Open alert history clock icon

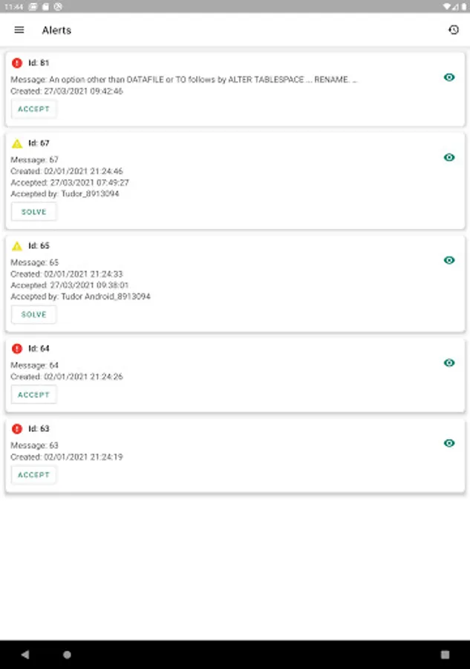coord(454,30)
